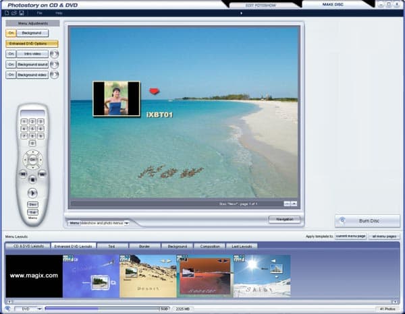
Task: Click number 4 on the remote control
Action: pos(24,129)
